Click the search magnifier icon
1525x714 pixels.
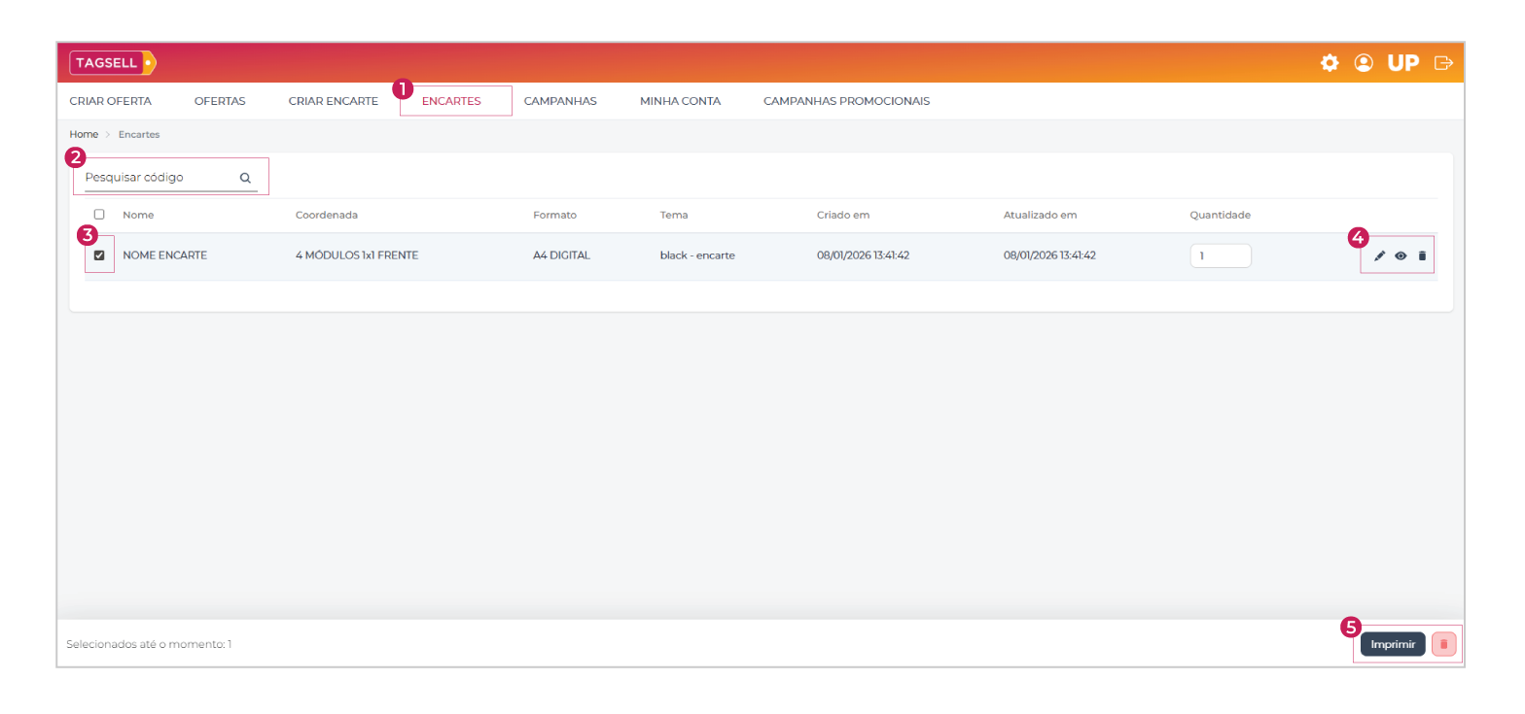coord(245,178)
